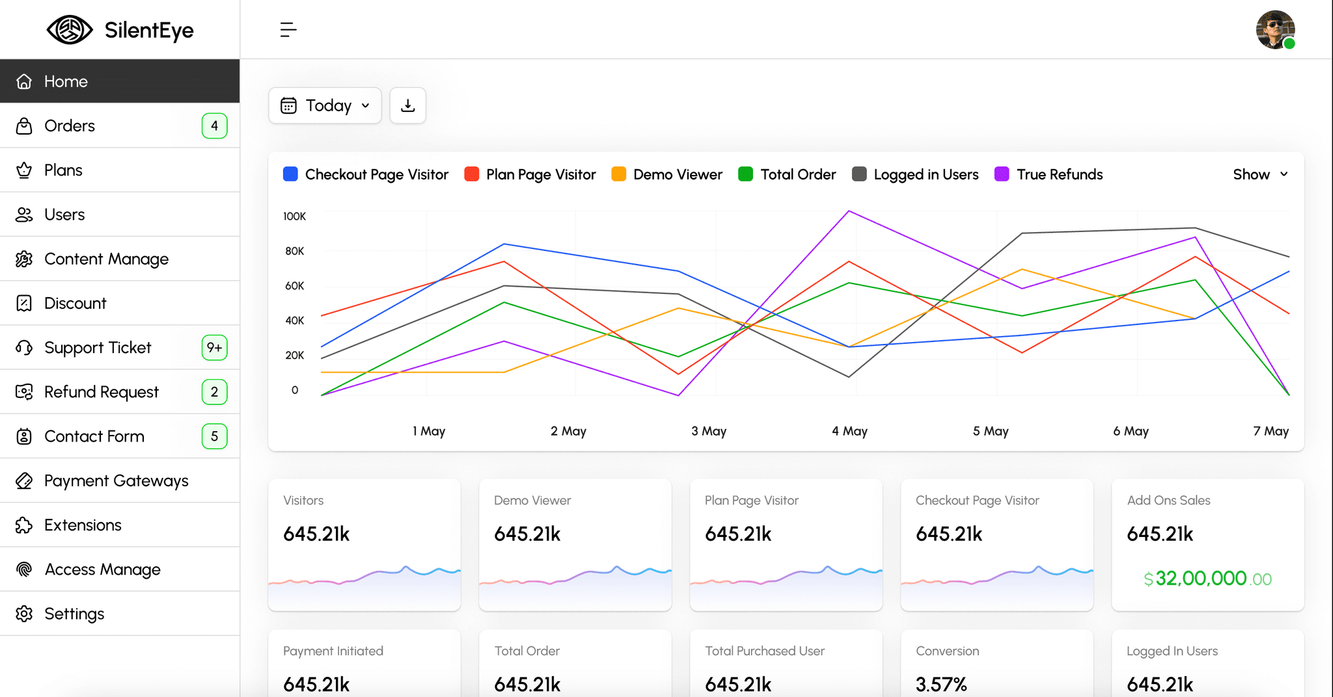1333x697 pixels.
Task: Click the Contact Form badge showing 5
Action: pyautogui.click(x=214, y=436)
